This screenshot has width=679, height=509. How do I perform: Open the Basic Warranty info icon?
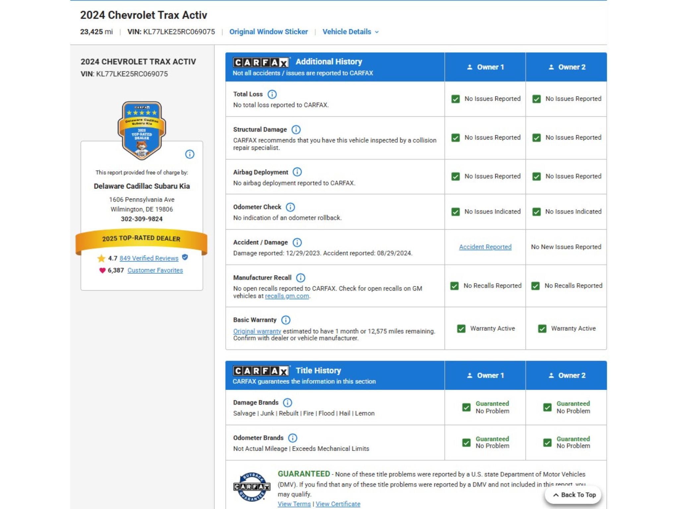click(x=286, y=320)
